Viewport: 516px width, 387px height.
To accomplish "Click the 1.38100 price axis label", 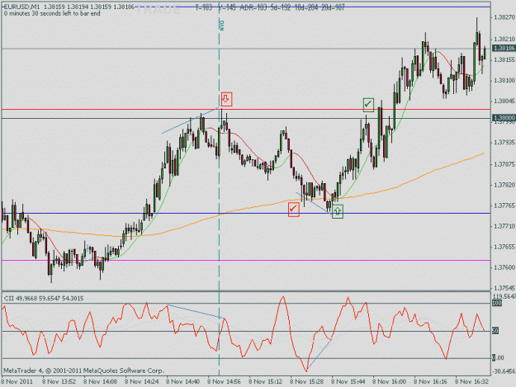I will coord(504,80).
